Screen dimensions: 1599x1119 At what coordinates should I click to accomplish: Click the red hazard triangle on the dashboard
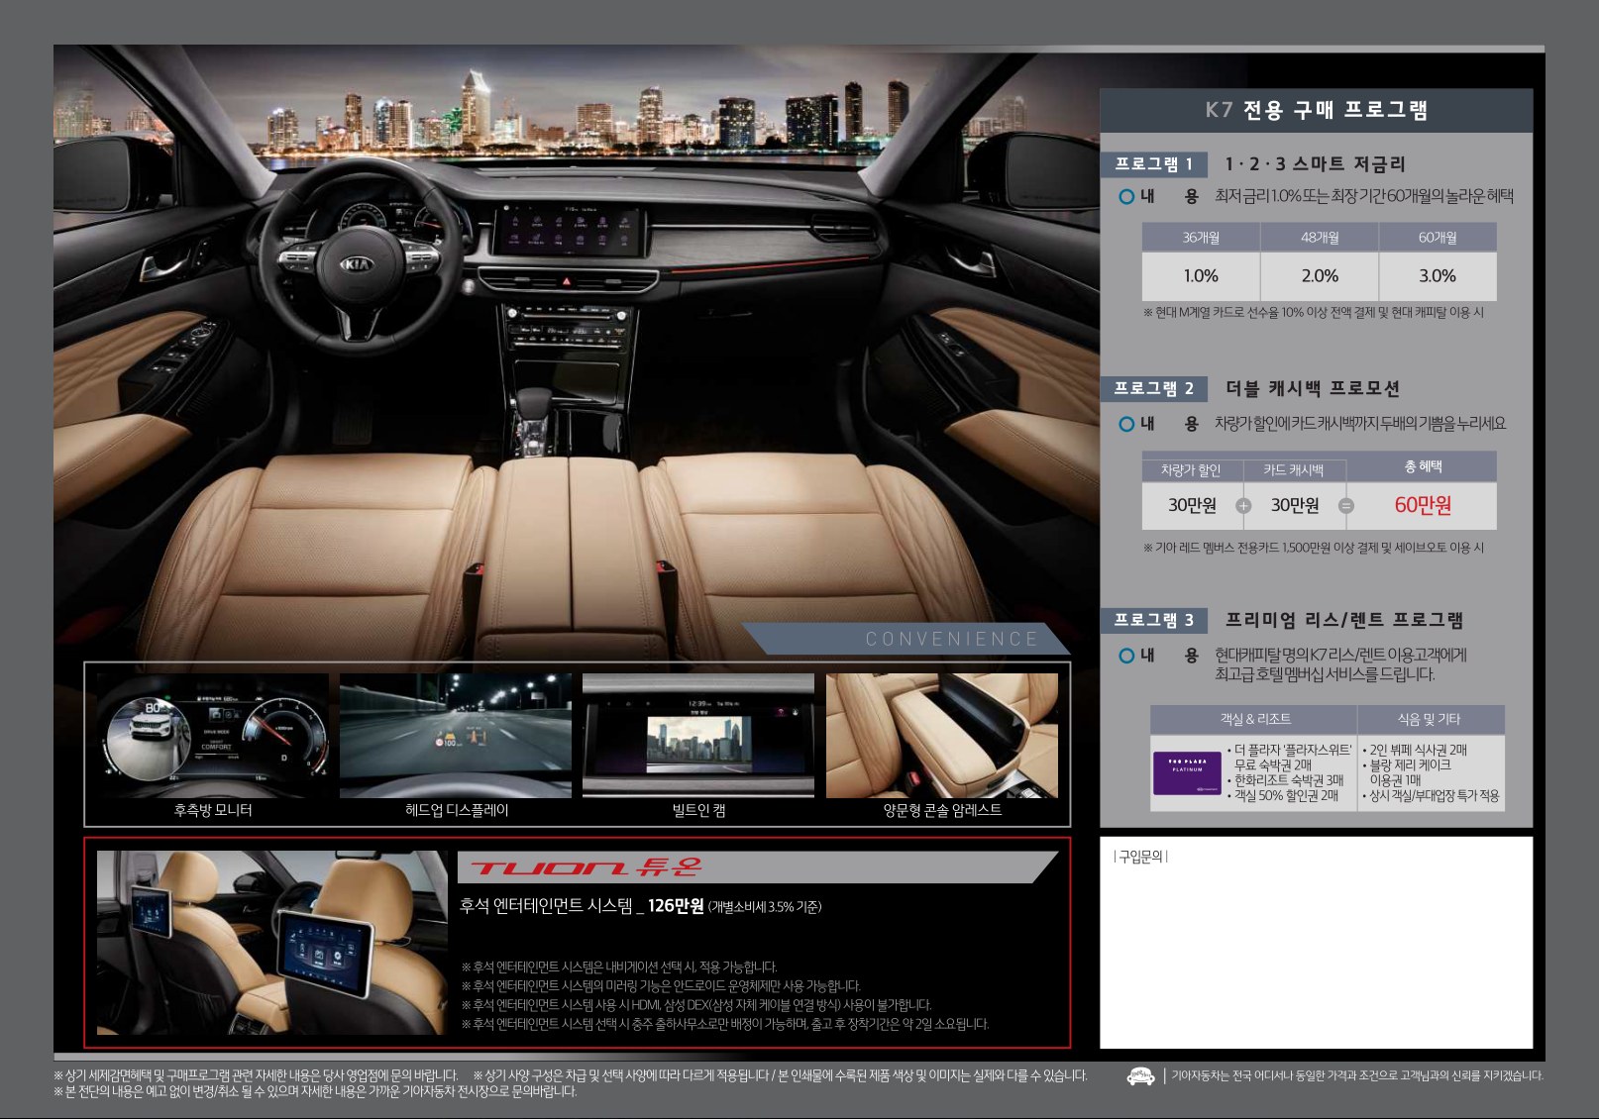pos(568,281)
